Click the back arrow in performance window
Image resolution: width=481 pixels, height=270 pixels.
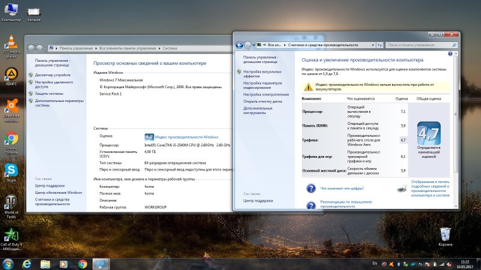click(x=239, y=45)
